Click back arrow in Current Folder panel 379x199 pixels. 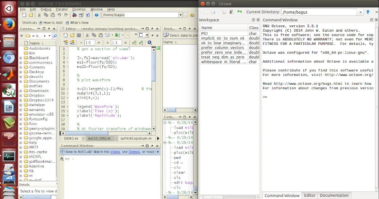(21, 36)
